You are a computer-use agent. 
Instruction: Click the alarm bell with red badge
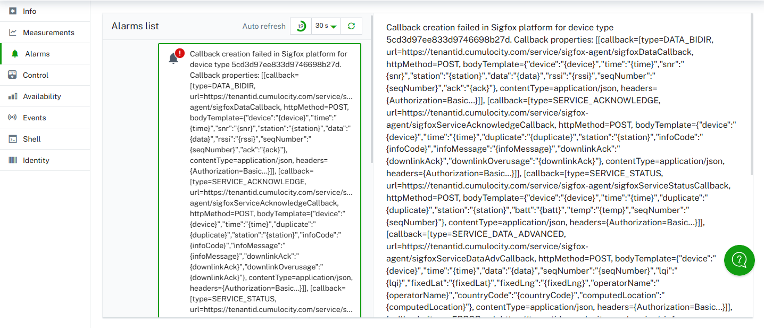pyautogui.click(x=175, y=59)
